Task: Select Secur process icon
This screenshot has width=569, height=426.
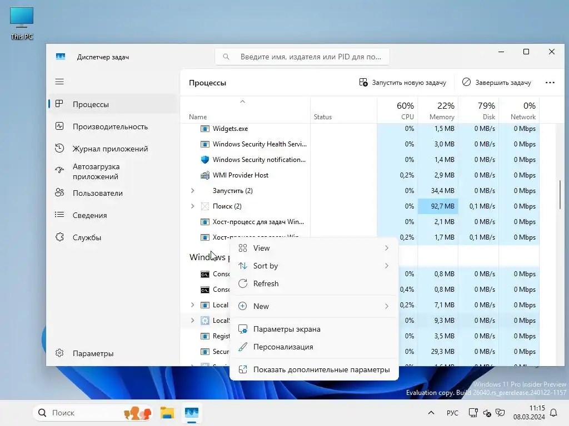Action: click(x=205, y=352)
